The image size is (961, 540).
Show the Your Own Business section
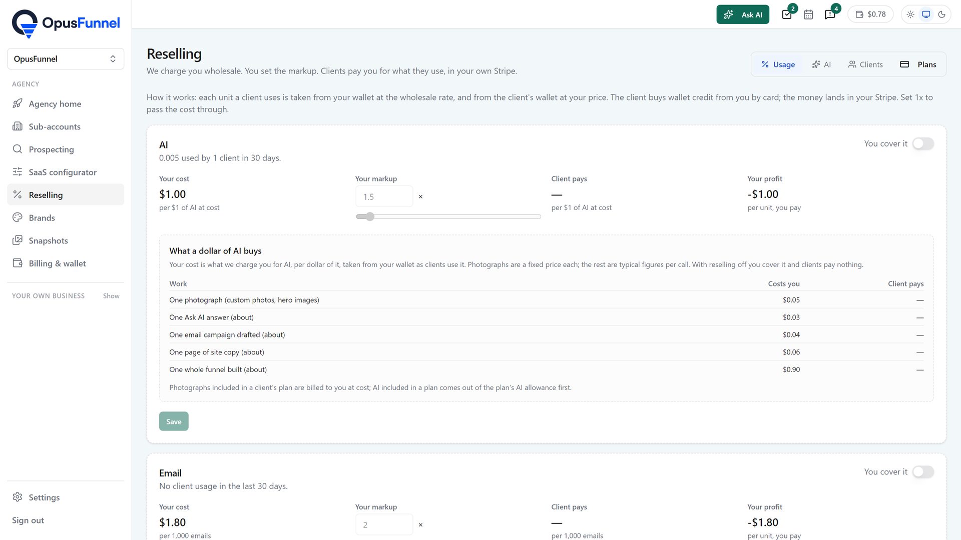coord(111,296)
